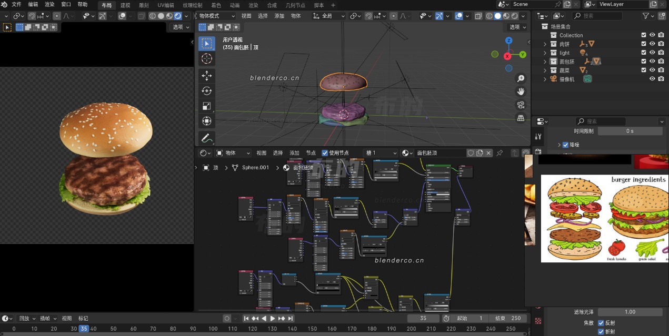Toggle the 使用节点 checkbox in node editor
Image resolution: width=669 pixels, height=336 pixels.
pos(325,153)
